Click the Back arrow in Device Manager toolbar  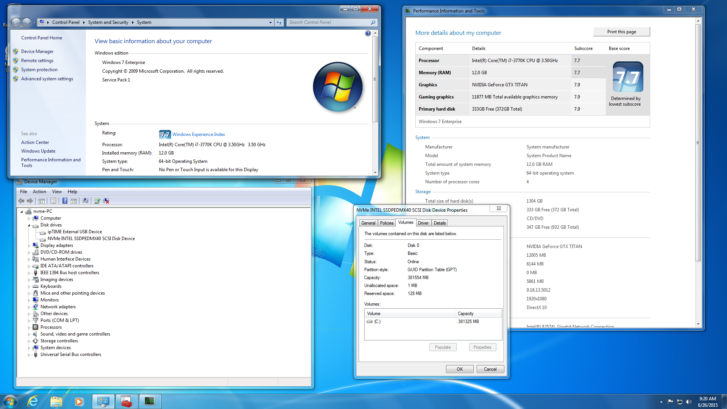tap(21, 201)
